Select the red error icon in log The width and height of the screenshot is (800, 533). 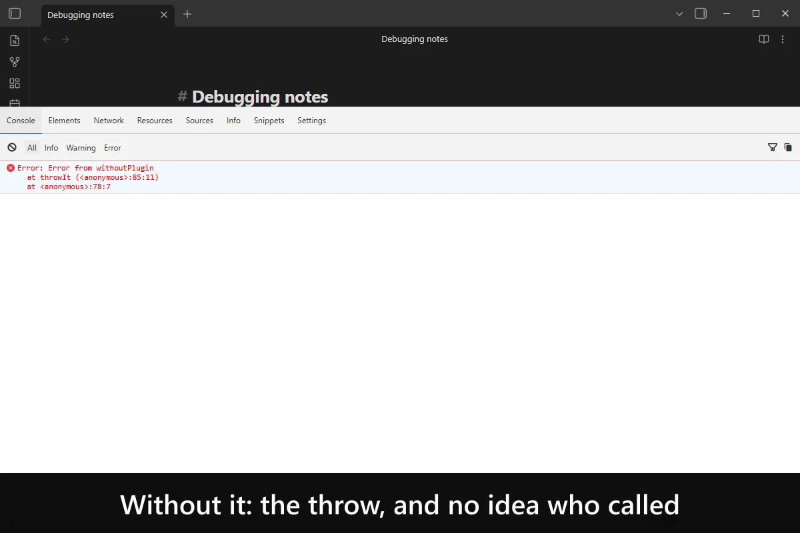pyautogui.click(x=11, y=168)
